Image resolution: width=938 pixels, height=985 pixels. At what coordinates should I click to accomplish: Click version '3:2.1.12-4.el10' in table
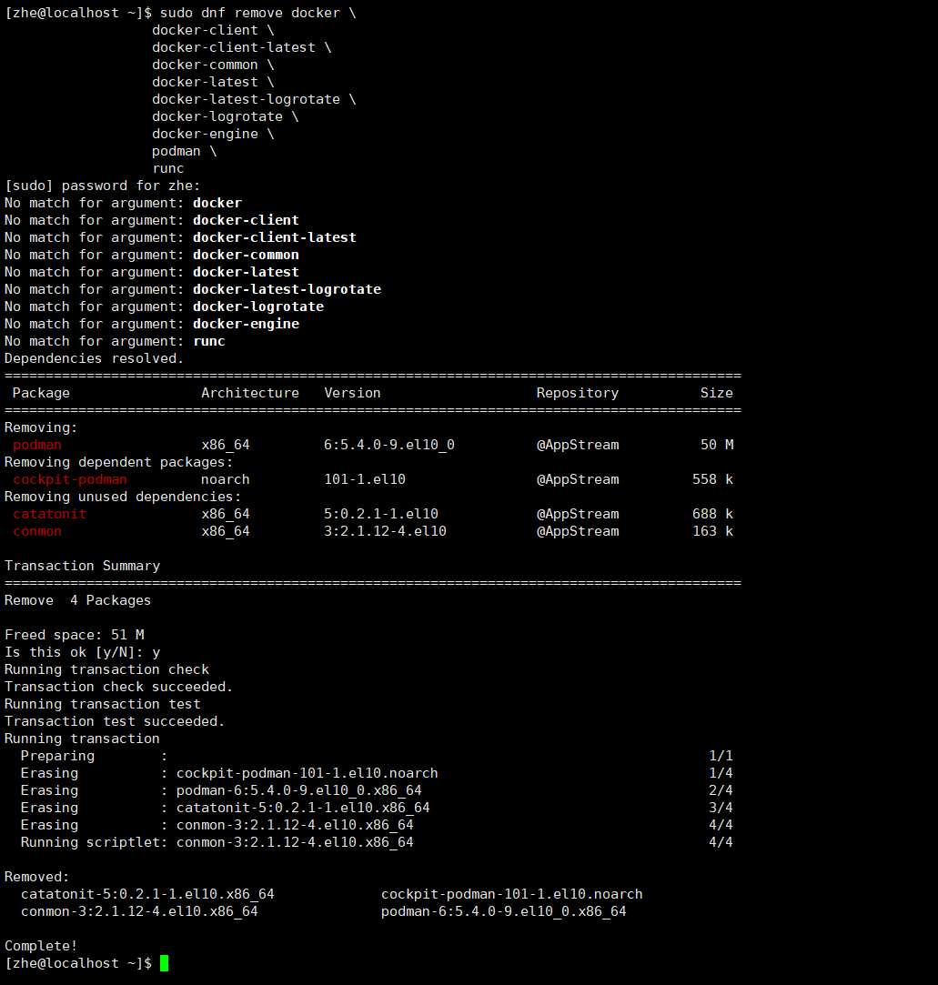385,531
